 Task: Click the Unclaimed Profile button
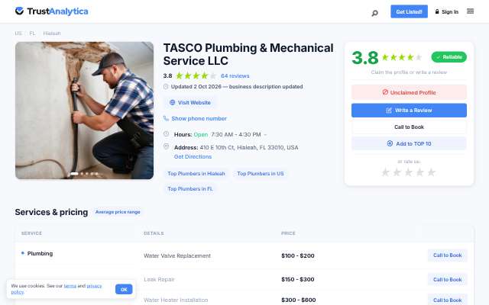pos(409,92)
